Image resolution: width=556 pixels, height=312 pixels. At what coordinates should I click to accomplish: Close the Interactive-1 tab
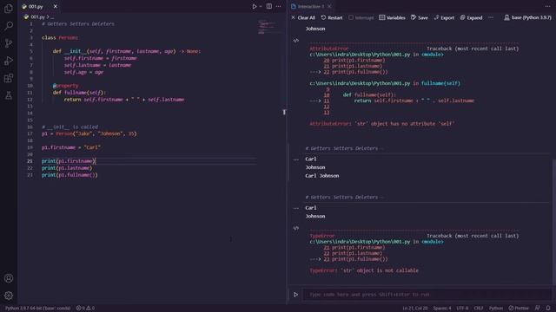pos(329,6)
